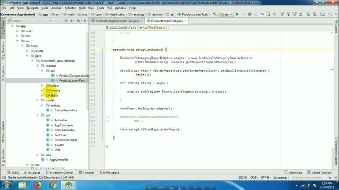This screenshot has width=339, height=190.
Task: Click the Revert undo arrow icon
Action: pyautogui.click(x=301, y=14)
